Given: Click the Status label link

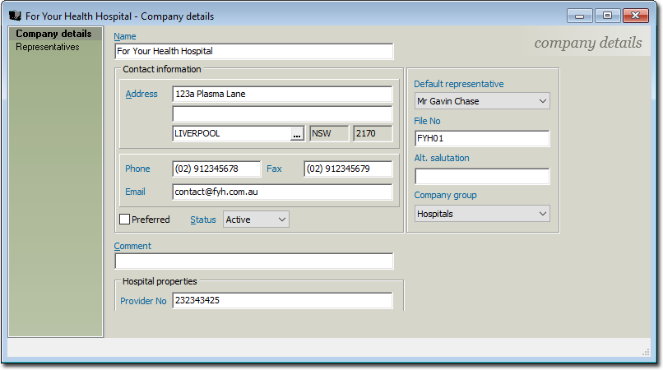Looking at the screenshot, I should [x=203, y=220].
